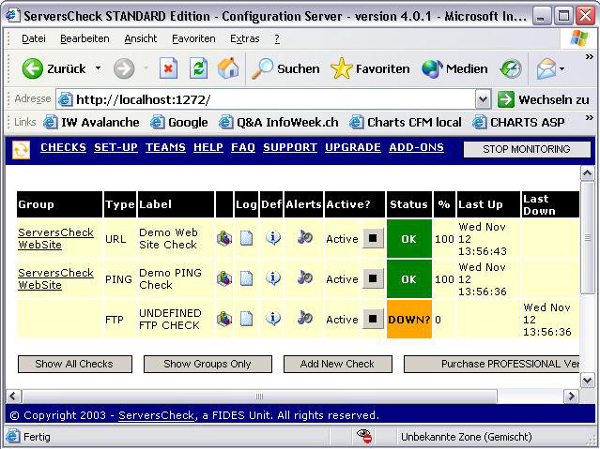The height and width of the screenshot is (449, 600).
Task: Click the orange DOWN? status cell
Action: click(409, 319)
